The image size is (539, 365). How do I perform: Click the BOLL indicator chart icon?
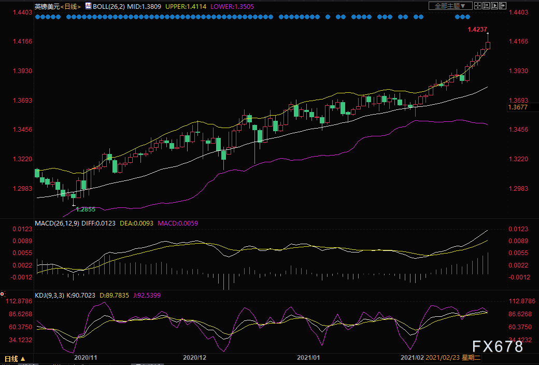point(88,6)
